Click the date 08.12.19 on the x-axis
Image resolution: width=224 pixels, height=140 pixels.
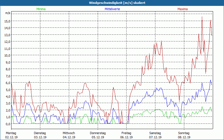[184, 137]
